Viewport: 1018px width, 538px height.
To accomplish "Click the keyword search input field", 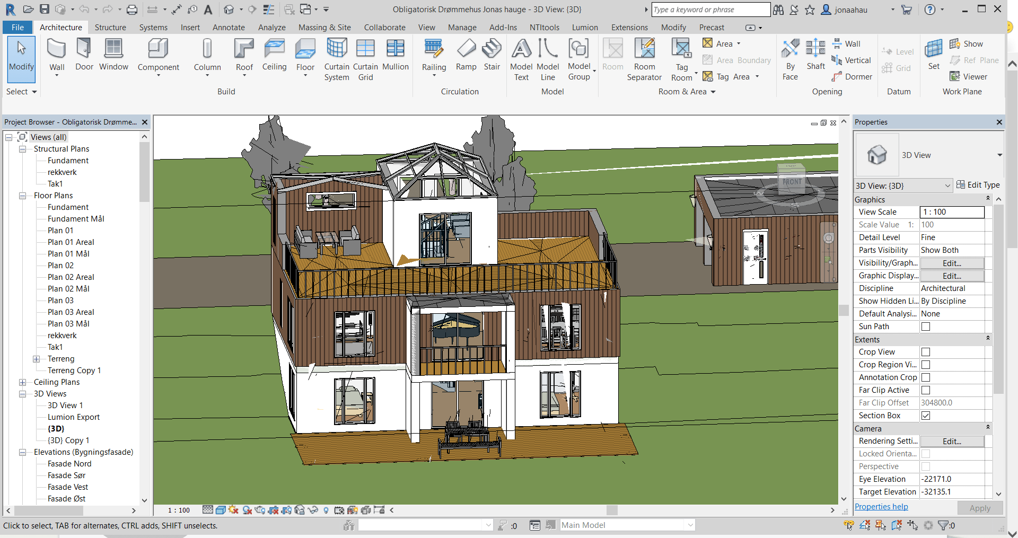I will pos(709,10).
